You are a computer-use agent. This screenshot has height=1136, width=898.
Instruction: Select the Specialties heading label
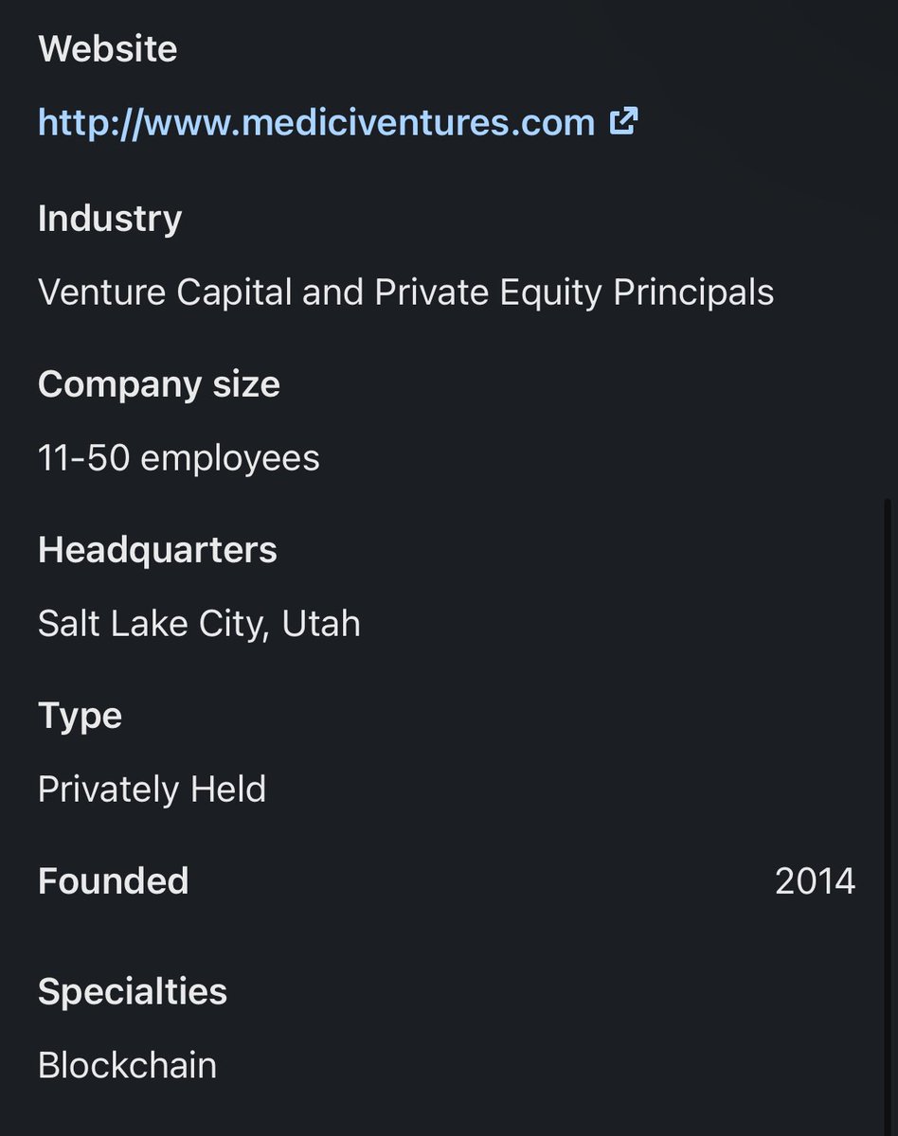[132, 992]
